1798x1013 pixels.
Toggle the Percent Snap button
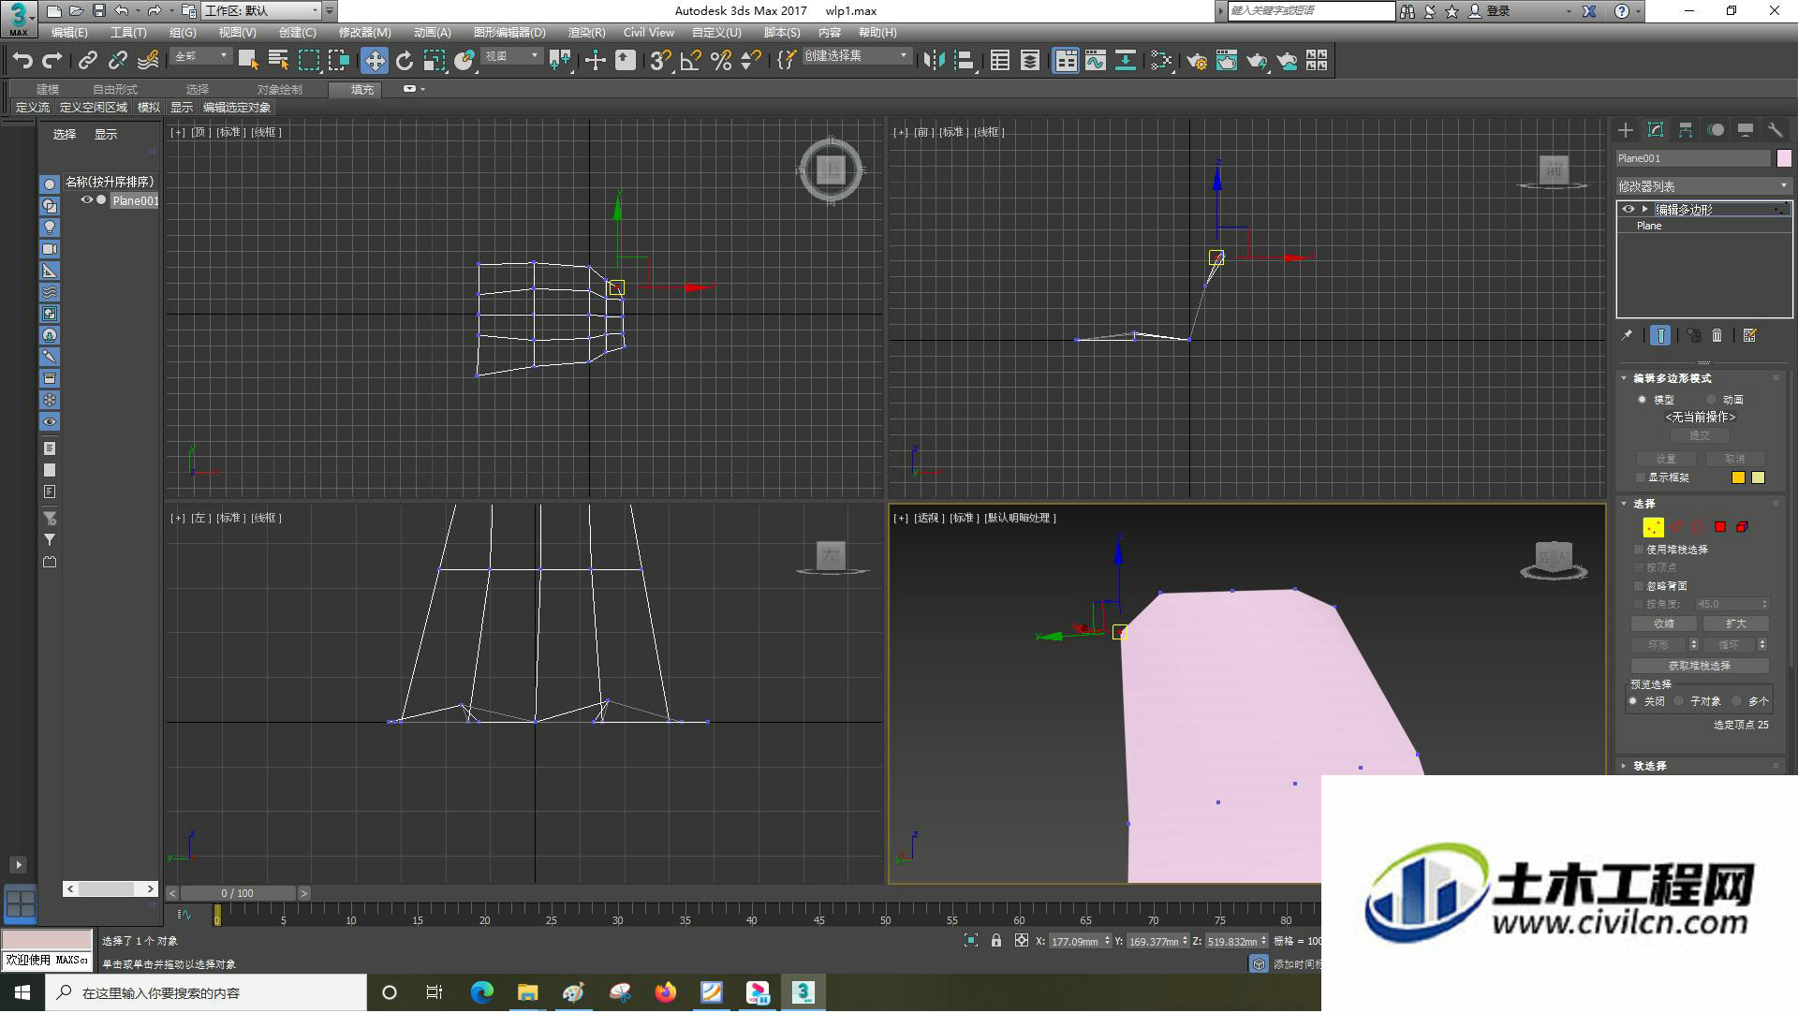(721, 61)
